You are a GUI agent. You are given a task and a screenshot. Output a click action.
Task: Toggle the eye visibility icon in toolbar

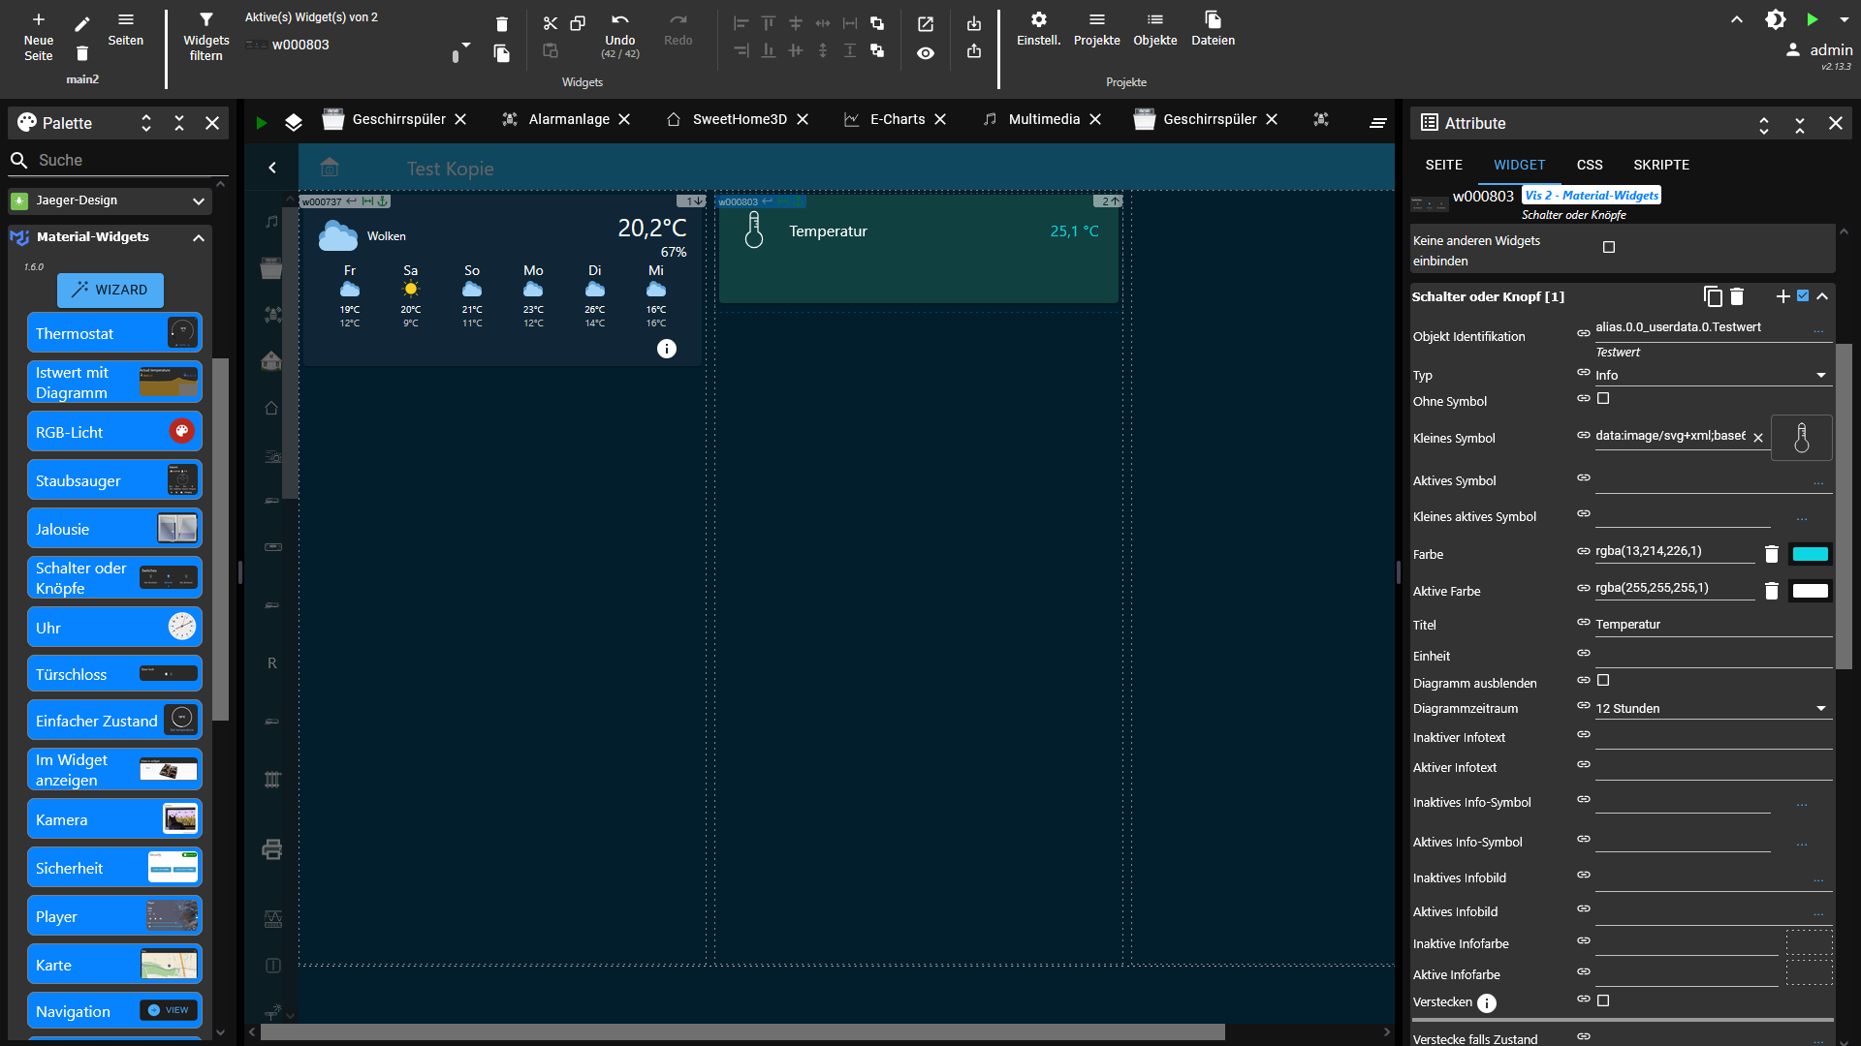[x=926, y=53]
